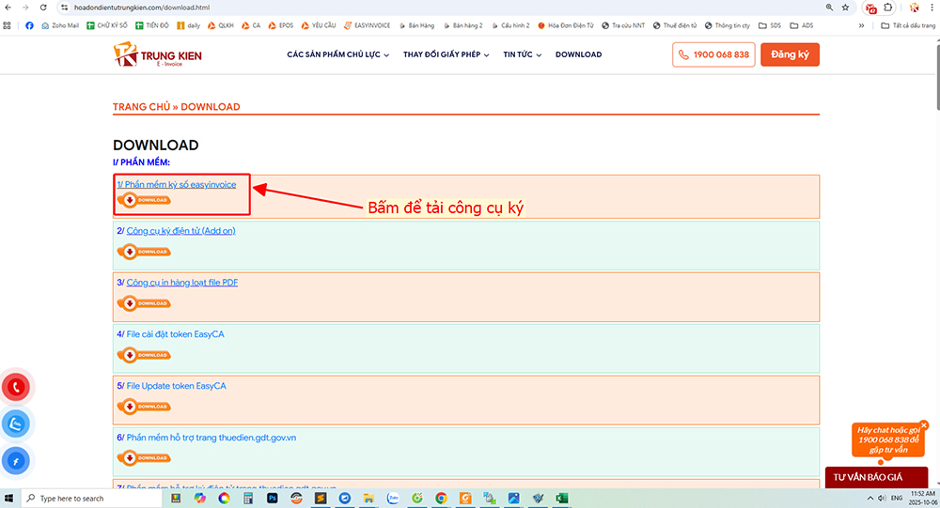The image size is (940, 508).
Task: Expand the ADS bookmark folder
Action: pos(802,25)
